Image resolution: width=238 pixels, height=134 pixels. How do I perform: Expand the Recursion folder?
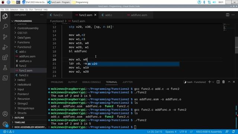[x=23, y=99]
